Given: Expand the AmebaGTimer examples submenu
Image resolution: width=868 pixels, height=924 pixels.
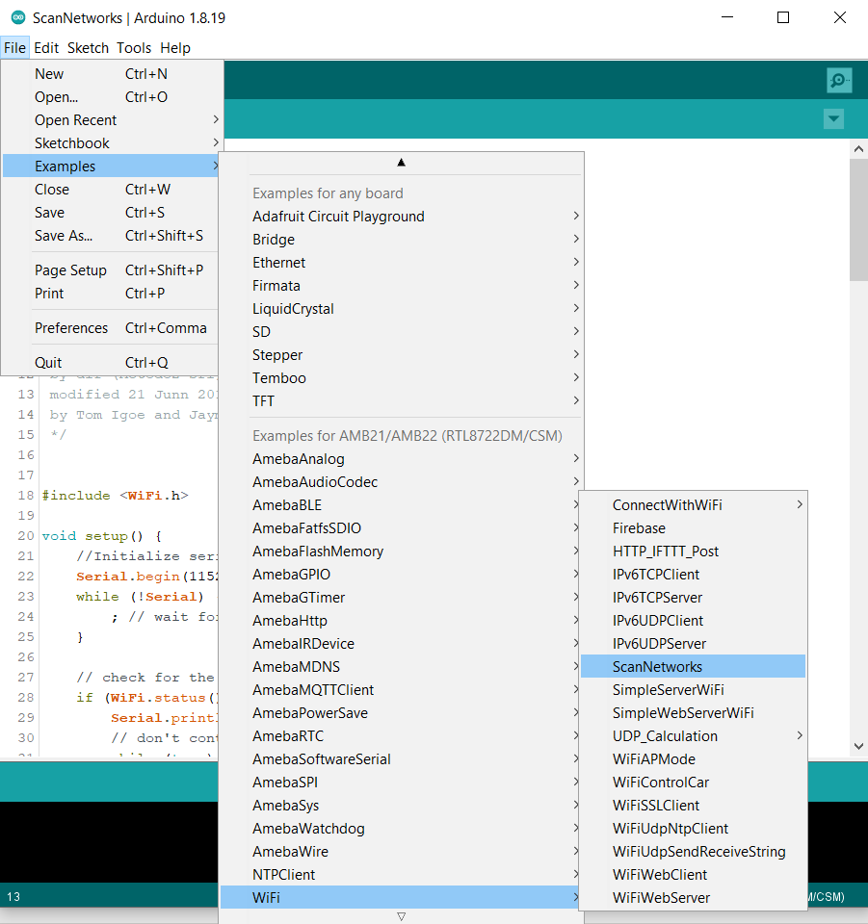Looking at the screenshot, I should coord(401,597).
